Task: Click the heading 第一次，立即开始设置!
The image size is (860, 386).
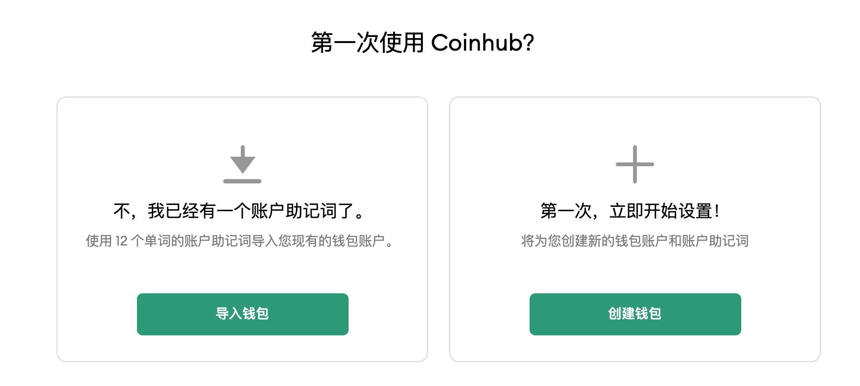Action: pyautogui.click(x=630, y=211)
